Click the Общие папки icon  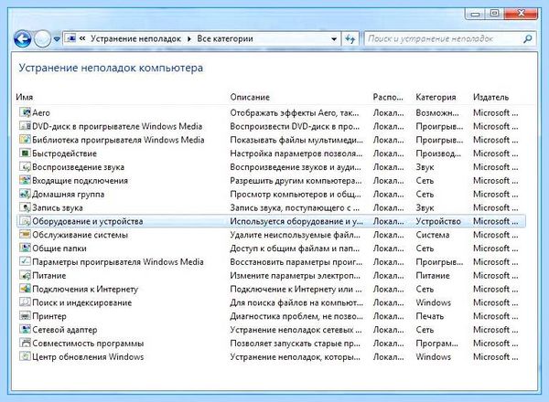(25, 249)
